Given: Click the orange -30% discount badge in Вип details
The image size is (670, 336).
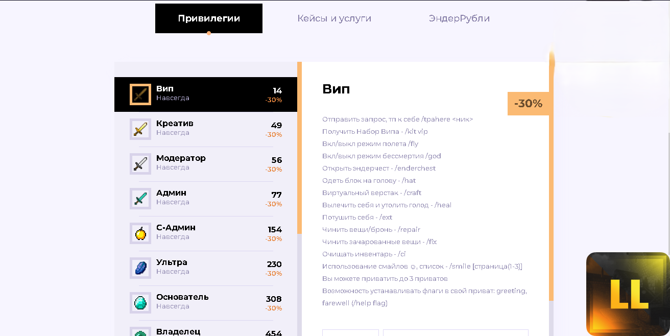Looking at the screenshot, I should [528, 104].
